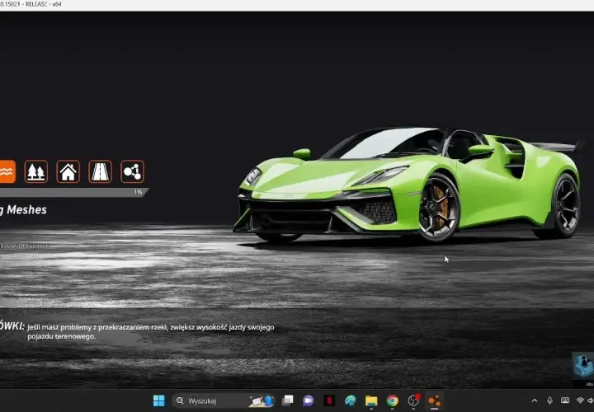This screenshot has height=412, width=594.
Task: Select the BeamNG.drive taskbar icon
Action: (435, 400)
